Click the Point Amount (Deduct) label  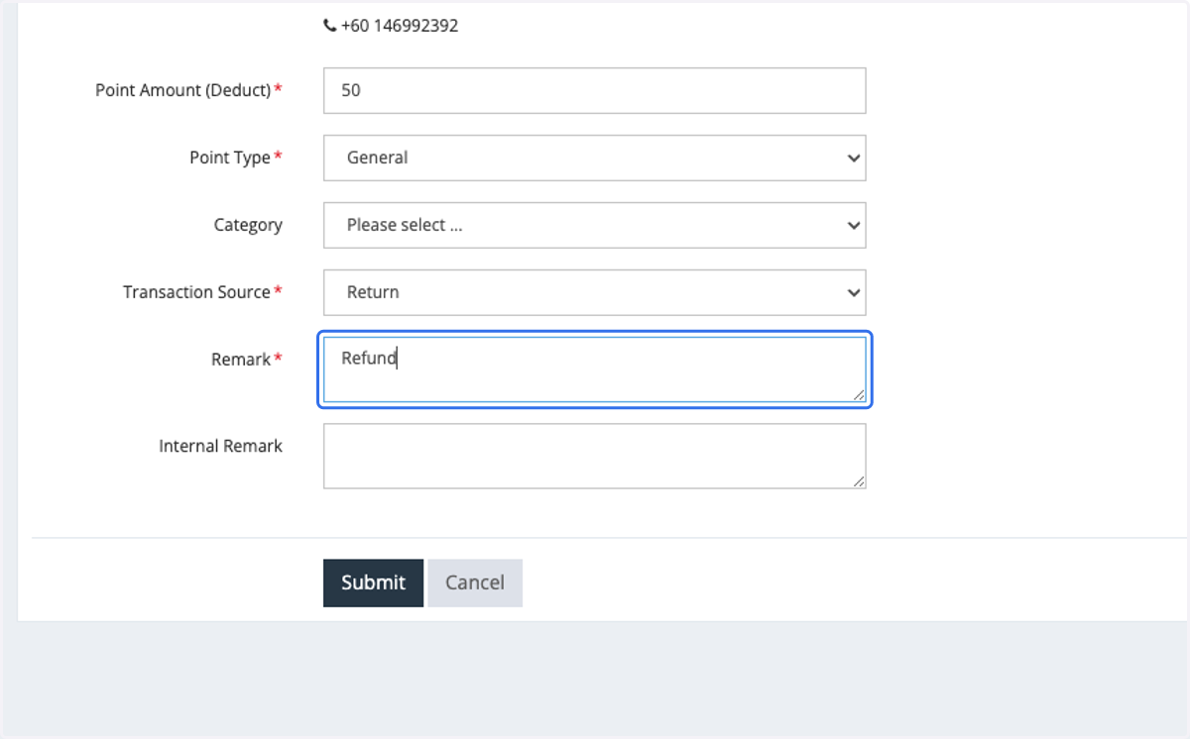[x=182, y=90]
